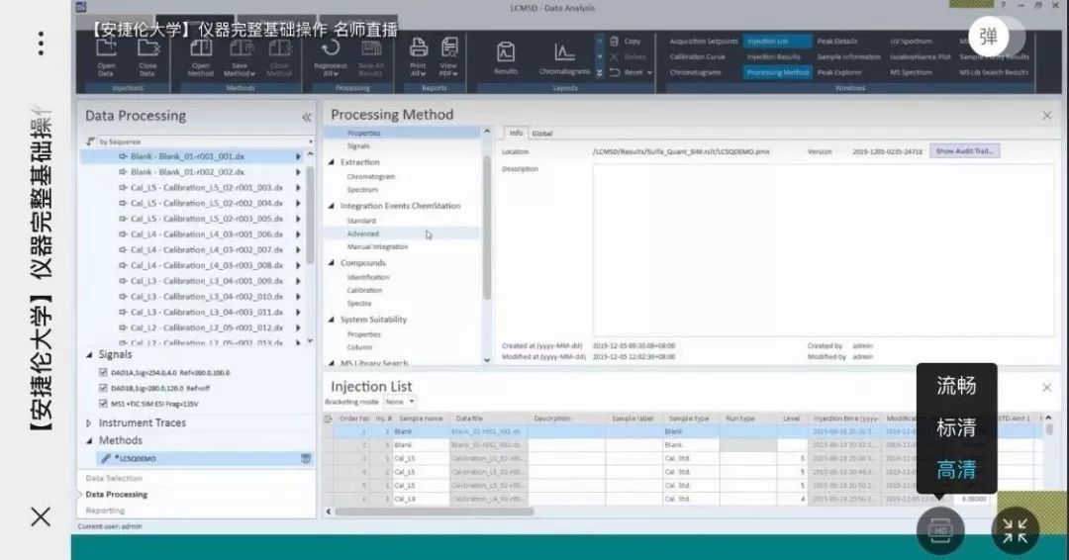Uncheck the MS1 +TIC SIM signal
The image size is (1069, 560).
103,404
